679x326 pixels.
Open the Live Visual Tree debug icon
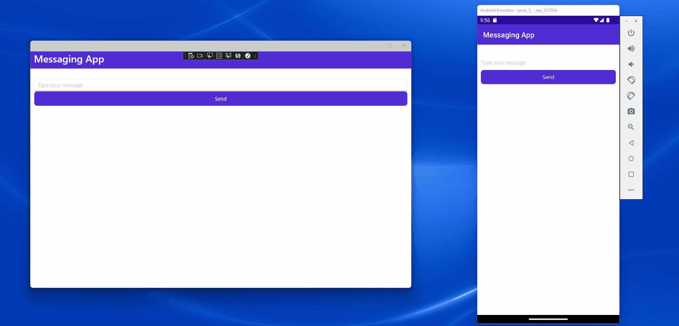pyautogui.click(x=191, y=56)
